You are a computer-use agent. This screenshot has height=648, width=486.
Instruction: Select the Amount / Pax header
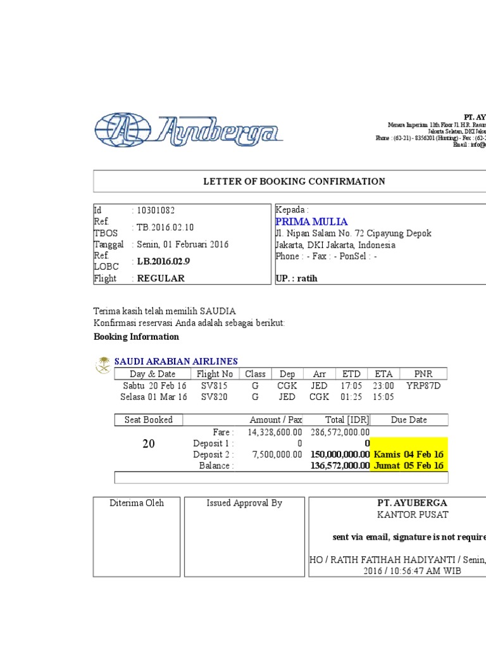point(276,420)
